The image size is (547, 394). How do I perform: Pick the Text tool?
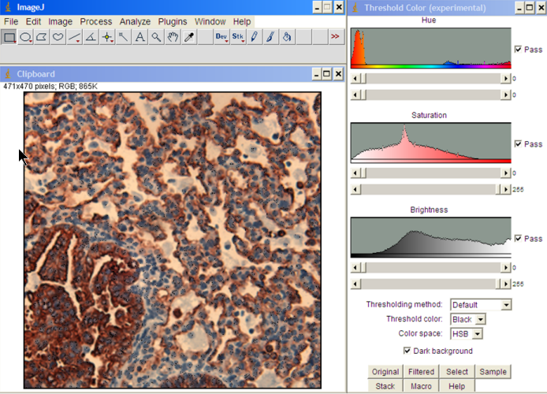140,37
